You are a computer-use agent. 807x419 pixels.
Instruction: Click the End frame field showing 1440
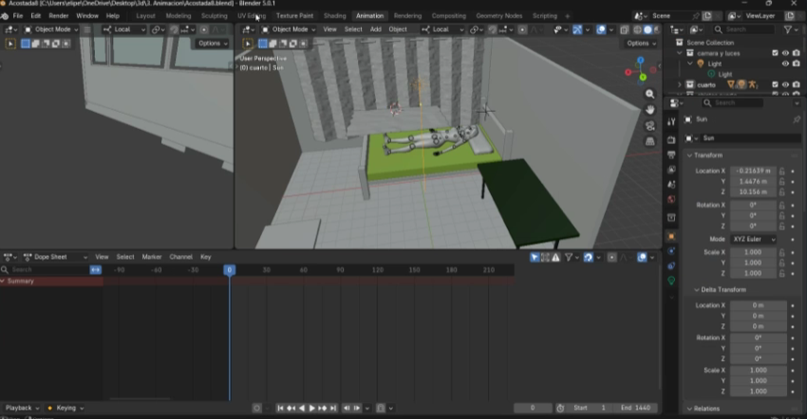click(636, 408)
